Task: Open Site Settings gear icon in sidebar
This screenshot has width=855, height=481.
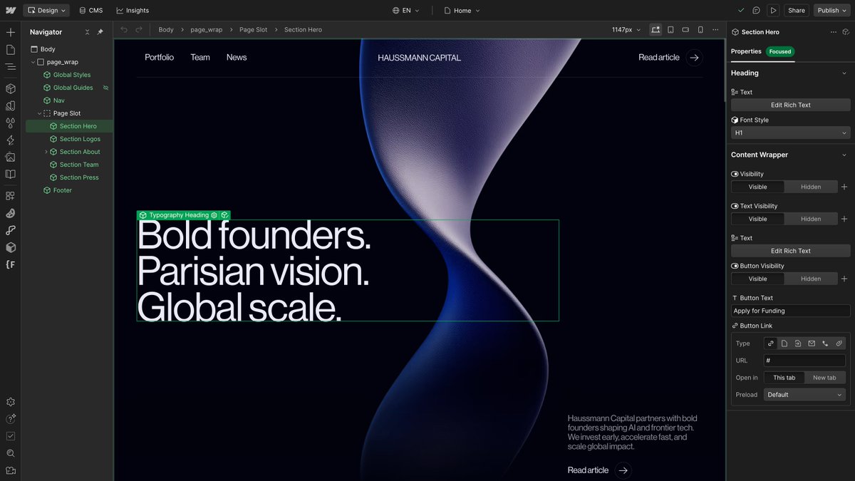Action: [x=10, y=402]
